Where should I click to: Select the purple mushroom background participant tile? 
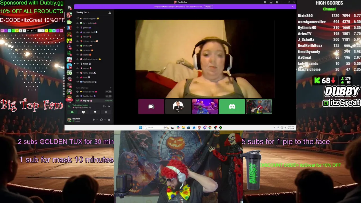[205, 107]
